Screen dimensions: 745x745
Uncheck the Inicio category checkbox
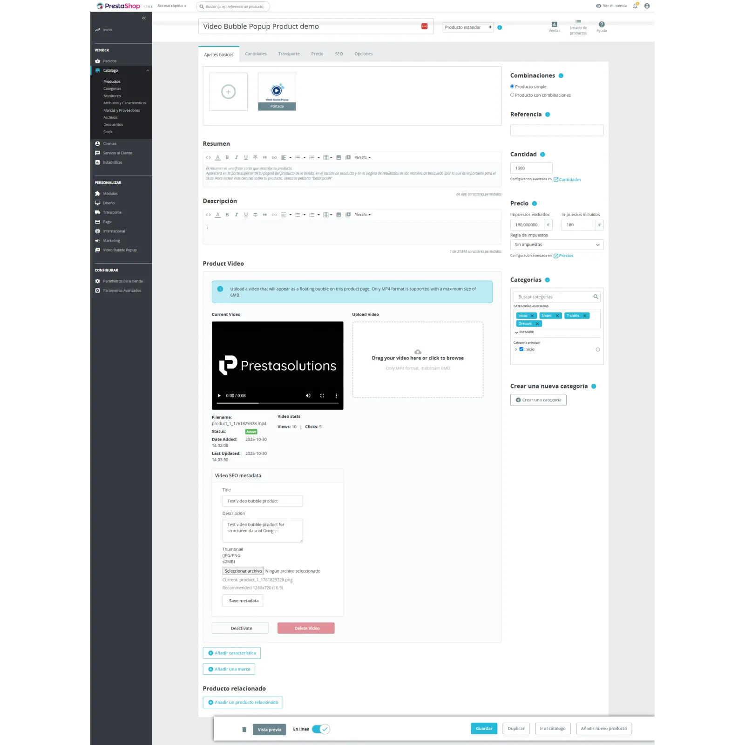pyautogui.click(x=521, y=349)
